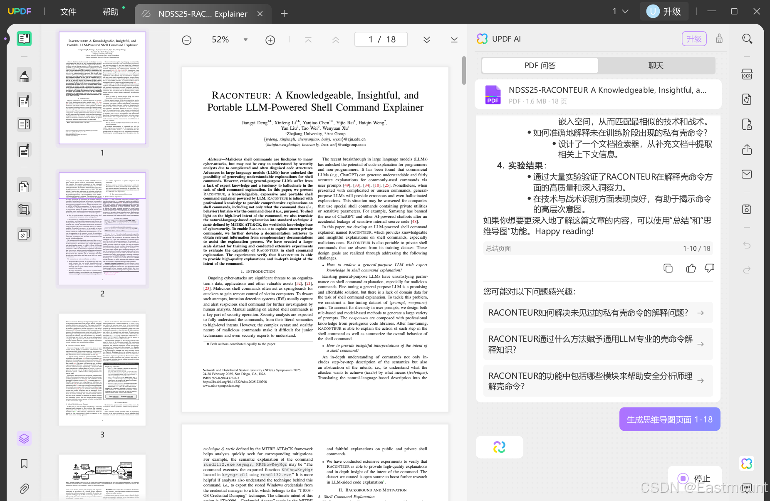Open the Layers panel icon
770x501 pixels.
tap(24, 439)
